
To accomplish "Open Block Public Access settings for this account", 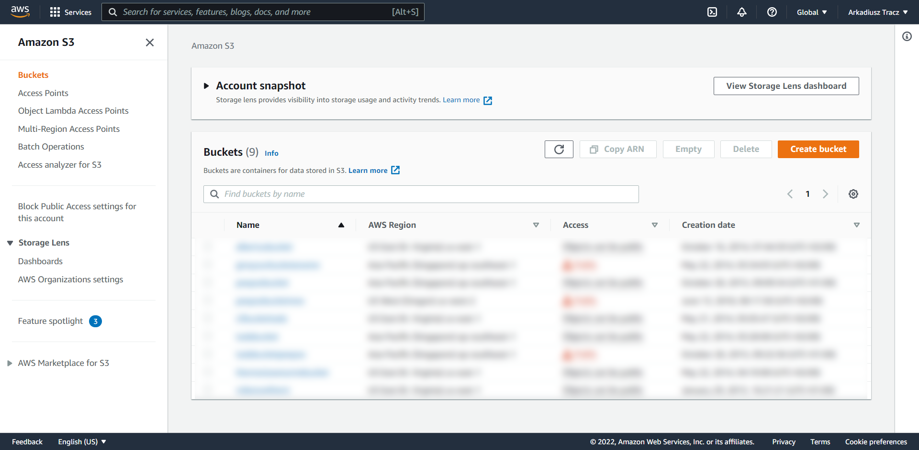I will pos(77,212).
